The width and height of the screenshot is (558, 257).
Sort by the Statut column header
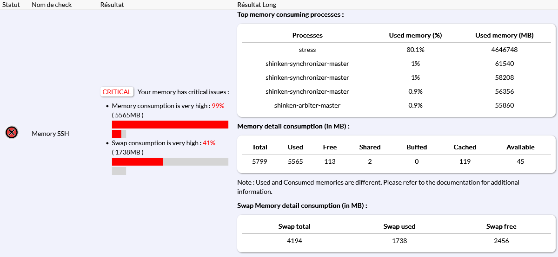coord(11,5)
